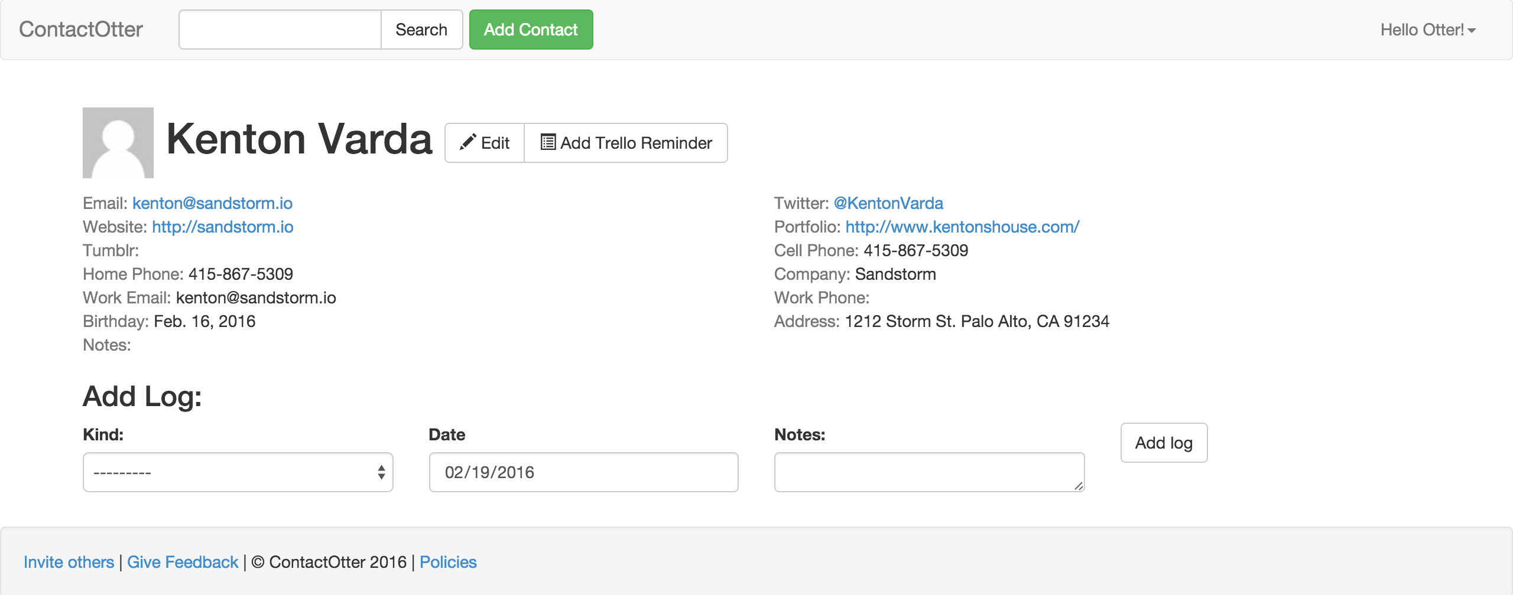Click Kenton Varda's avatar placeholder image
1513x595 pixels.
click(118, 143)
